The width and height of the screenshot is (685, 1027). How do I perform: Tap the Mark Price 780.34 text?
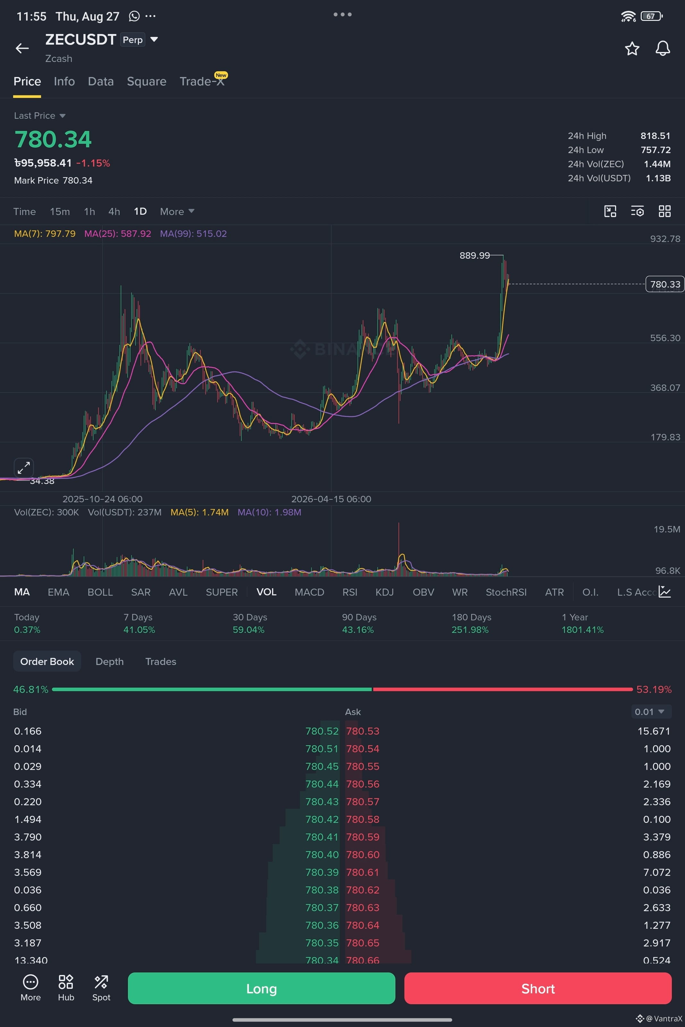[53, 181]
